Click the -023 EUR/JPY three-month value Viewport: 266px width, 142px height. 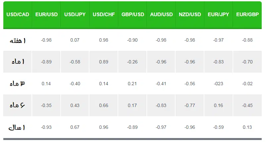point(219,84)
